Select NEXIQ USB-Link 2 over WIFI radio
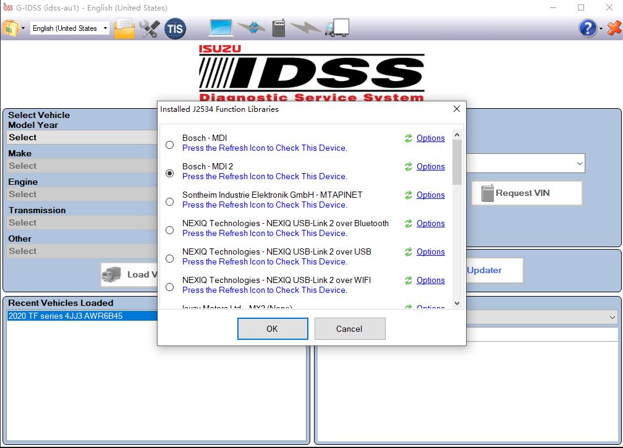This screenshot has height=448, width=623. 169,287
